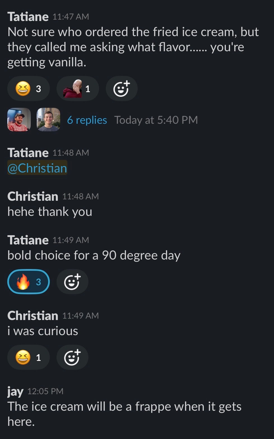Add reaction to the fried ice cream message

point(121,88)
